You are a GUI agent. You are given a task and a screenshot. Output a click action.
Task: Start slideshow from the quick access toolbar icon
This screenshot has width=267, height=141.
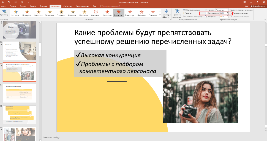[x=22, y=2]
